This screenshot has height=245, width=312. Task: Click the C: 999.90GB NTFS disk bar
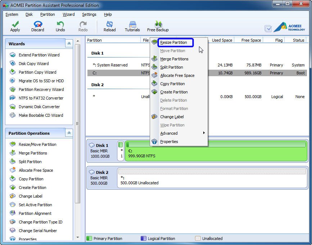216,151
